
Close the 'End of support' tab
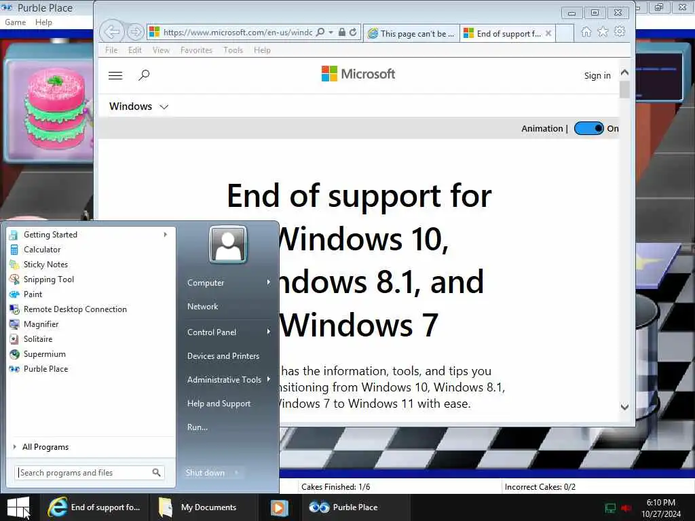click(x=548, y=33)
